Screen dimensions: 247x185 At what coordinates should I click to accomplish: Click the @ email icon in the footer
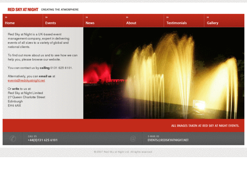coord(133,138)
